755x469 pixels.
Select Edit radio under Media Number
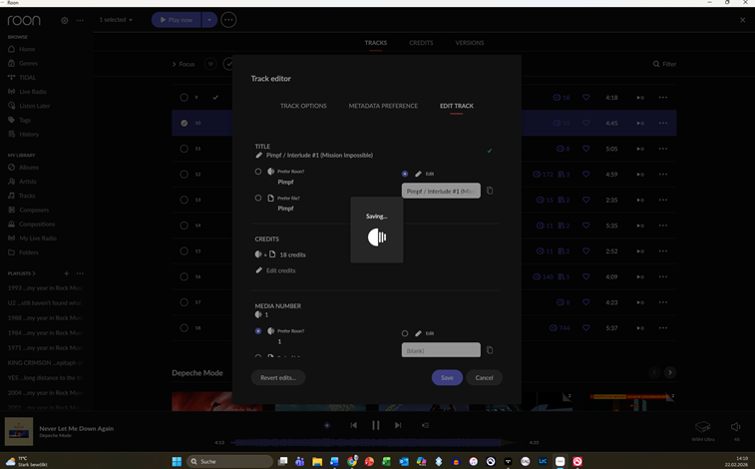[405, 333]
